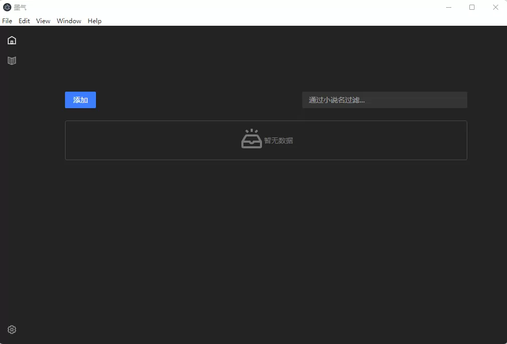
Task: Switch to bookshelf view with the book icon
Action: (12, 60)
